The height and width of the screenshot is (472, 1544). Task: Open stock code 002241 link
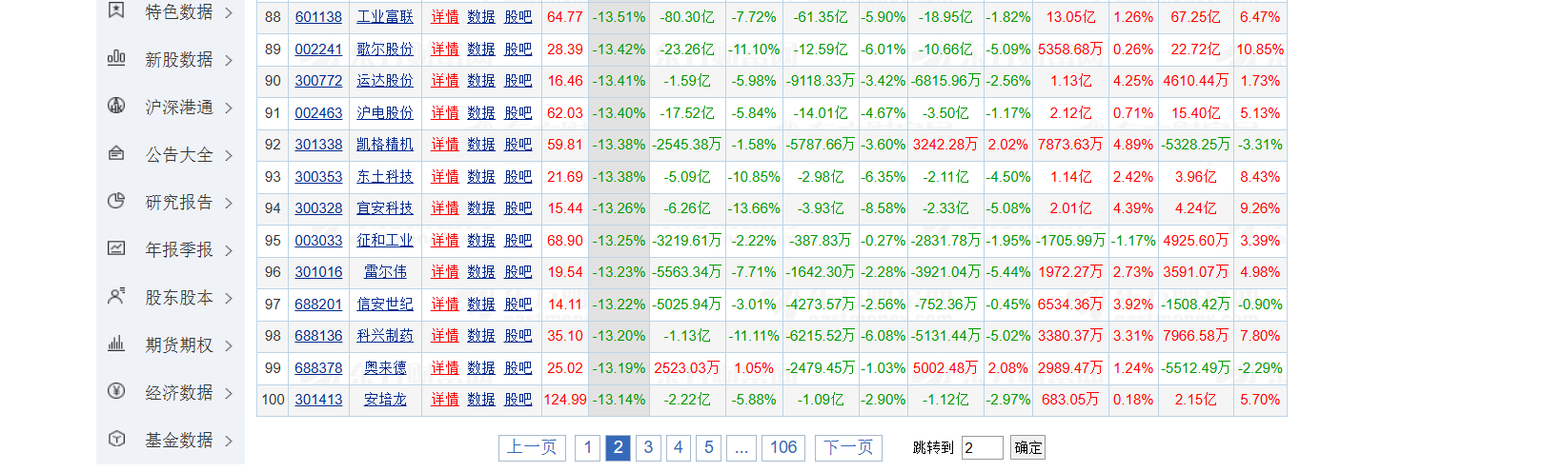point(318,49)
